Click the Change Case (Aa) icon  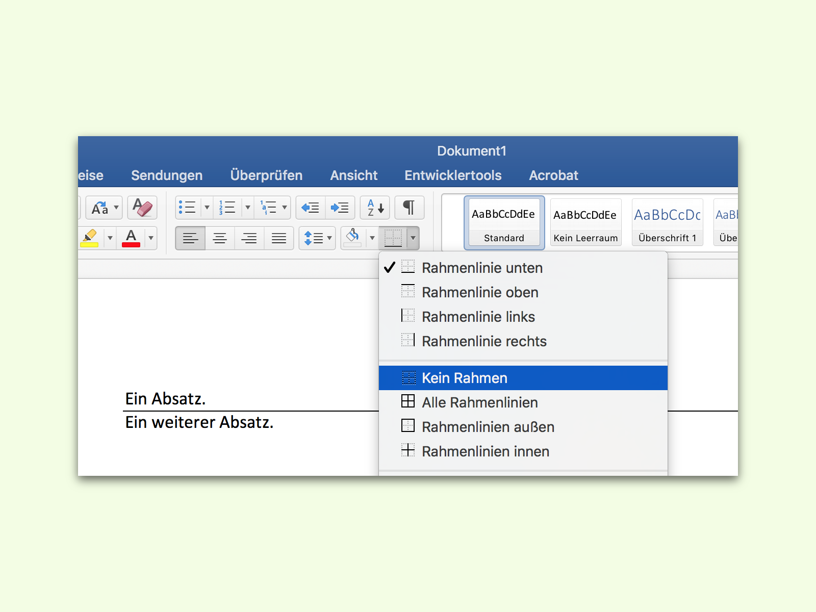click(99, 208)
